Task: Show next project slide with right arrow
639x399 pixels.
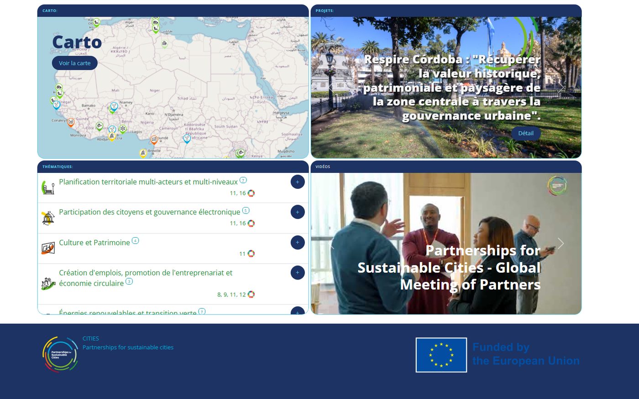Action: 560,88
